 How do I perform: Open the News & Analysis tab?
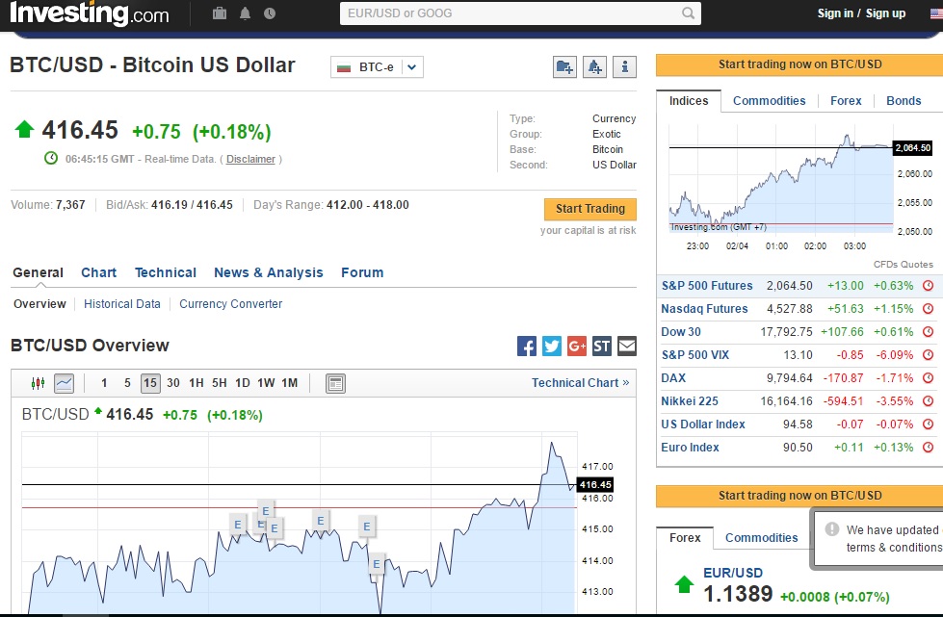pyautogui.click(x=268, y=272)
